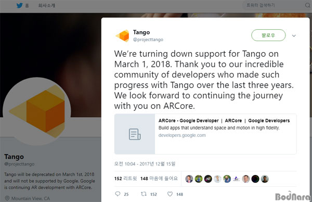Click the Tango cube avatar in the tweet
Image resolution: width=312 pixels, height=202 pixels.
coord(122,36)
